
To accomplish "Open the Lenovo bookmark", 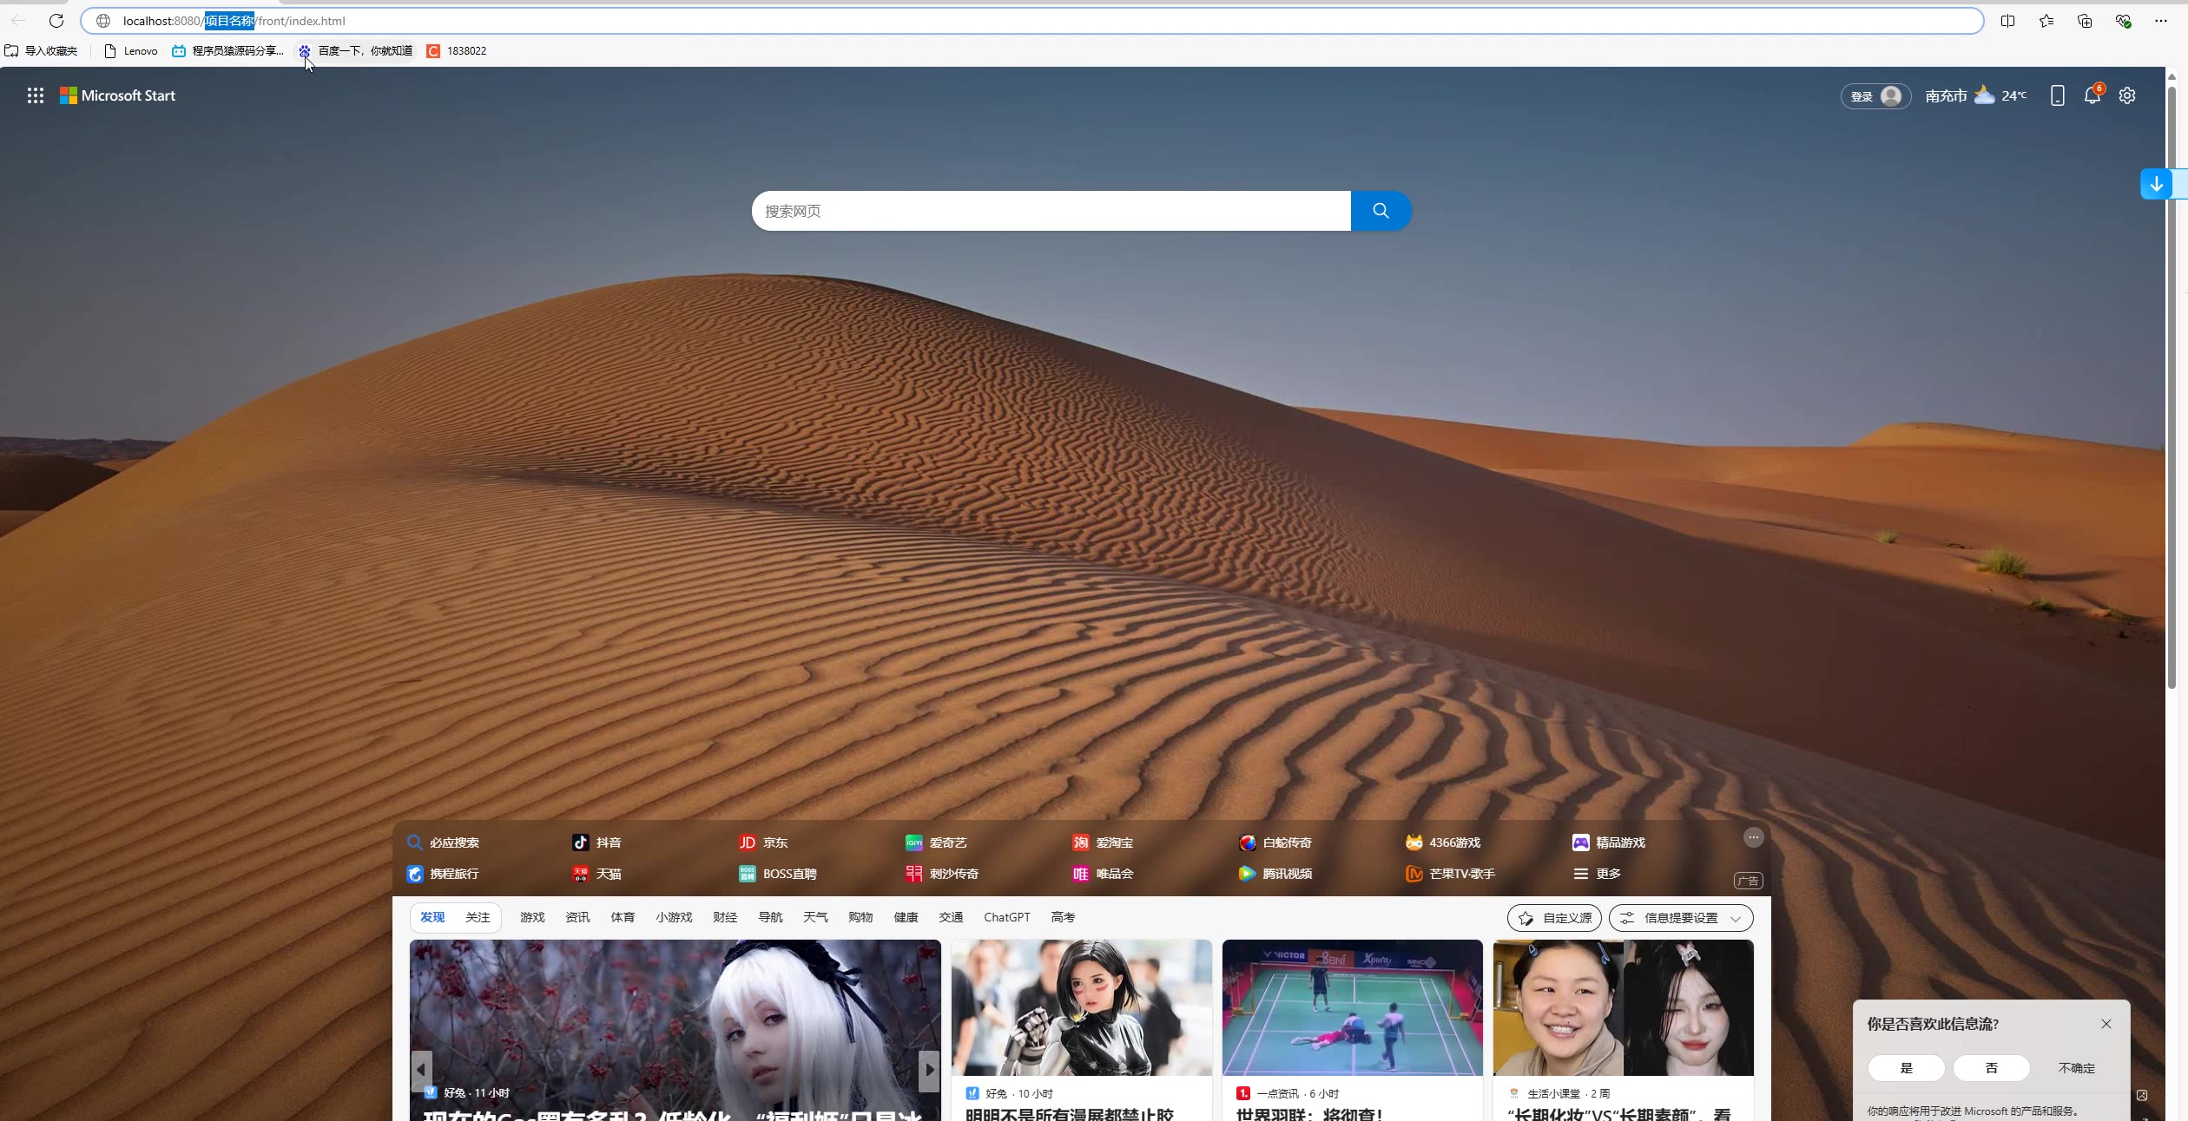I will (x=131, y=51).
